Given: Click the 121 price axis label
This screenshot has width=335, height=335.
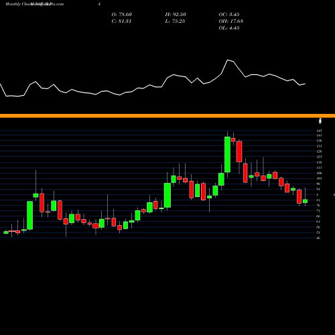Looking at the screenshot, I should point(320,157).
